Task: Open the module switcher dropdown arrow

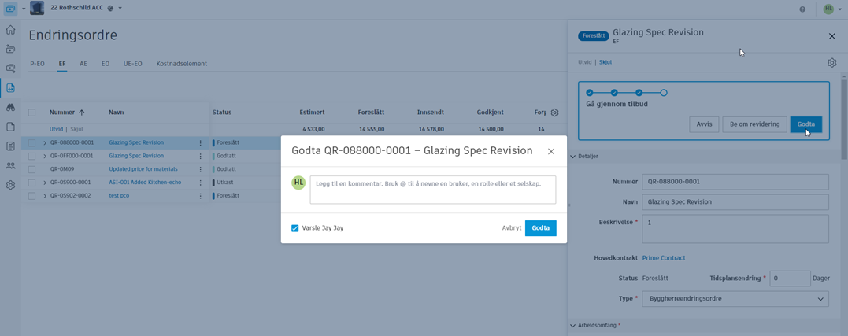Action: tap(24, 9)
